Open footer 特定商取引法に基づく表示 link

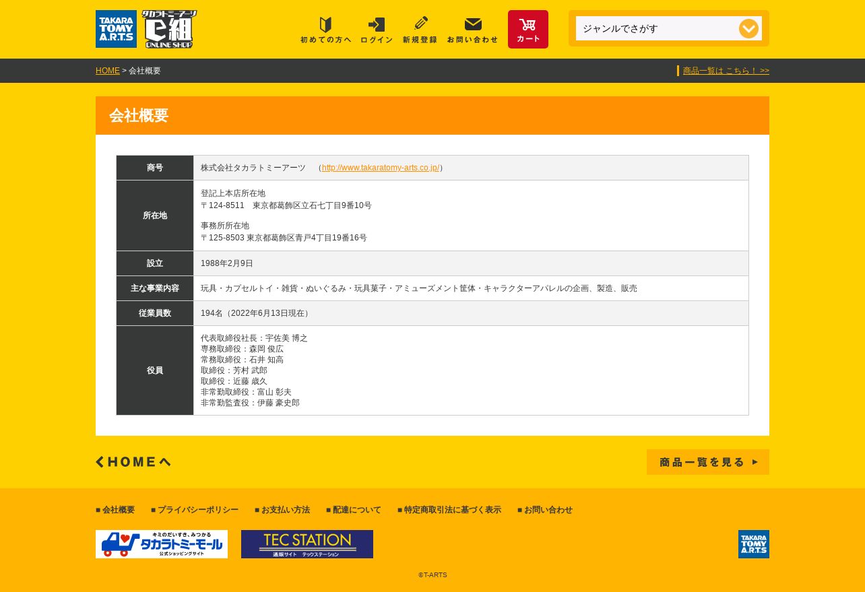[x=449, y=510]
